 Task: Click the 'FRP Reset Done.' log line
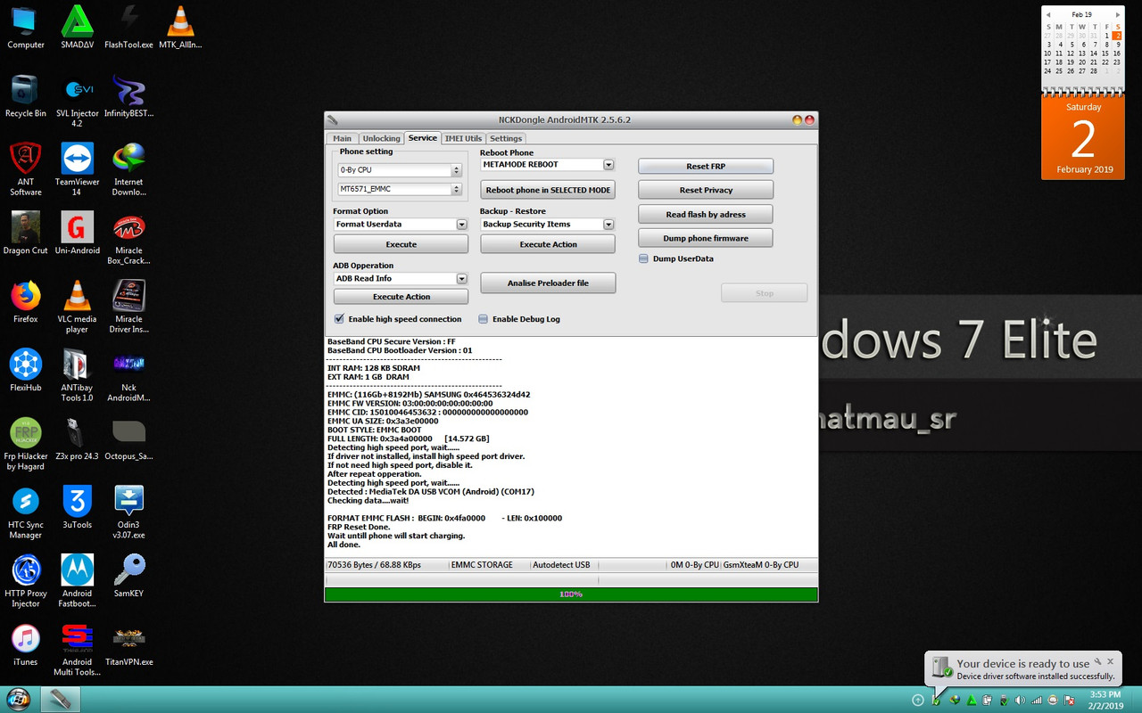point(359,527)
